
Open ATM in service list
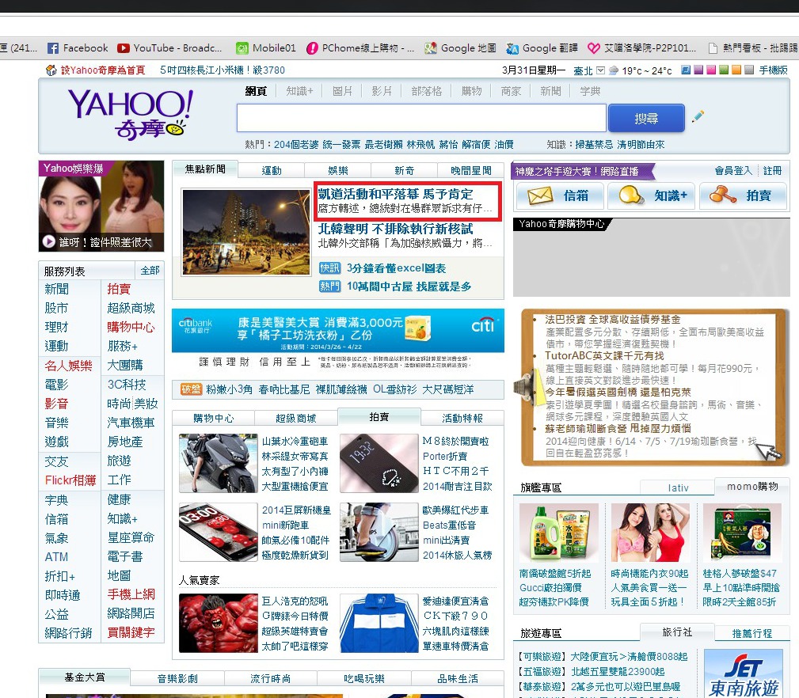click(x=56, y=557)
